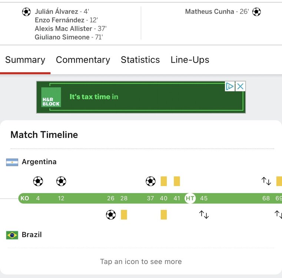Click Argentina's goal icon at minute 37
Image resolution: width=282 pixels, height=278 pixels.
coord(150,181)
